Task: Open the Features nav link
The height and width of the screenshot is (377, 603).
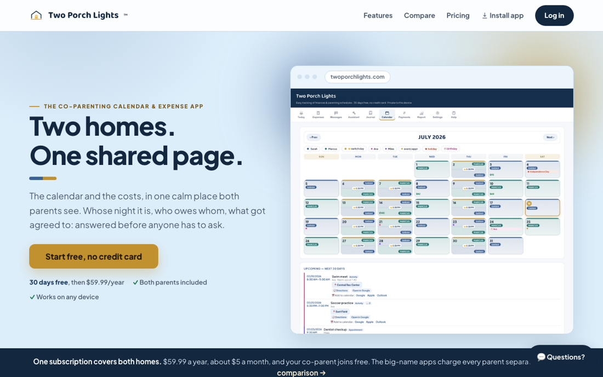Action: coord(378,15)
